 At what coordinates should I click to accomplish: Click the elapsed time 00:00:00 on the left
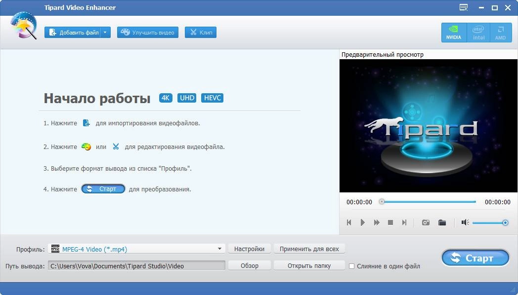click(x=359, y=202)
